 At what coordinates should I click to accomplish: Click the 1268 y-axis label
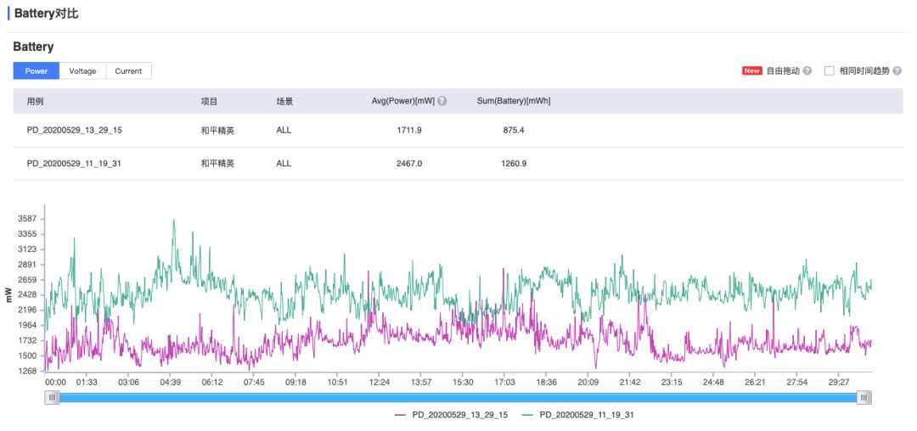point(27,371)
